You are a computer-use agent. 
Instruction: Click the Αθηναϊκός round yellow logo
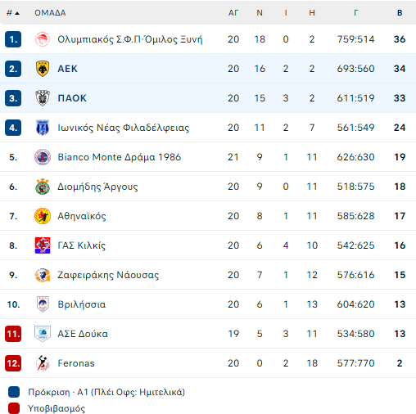tap(43, 216)
